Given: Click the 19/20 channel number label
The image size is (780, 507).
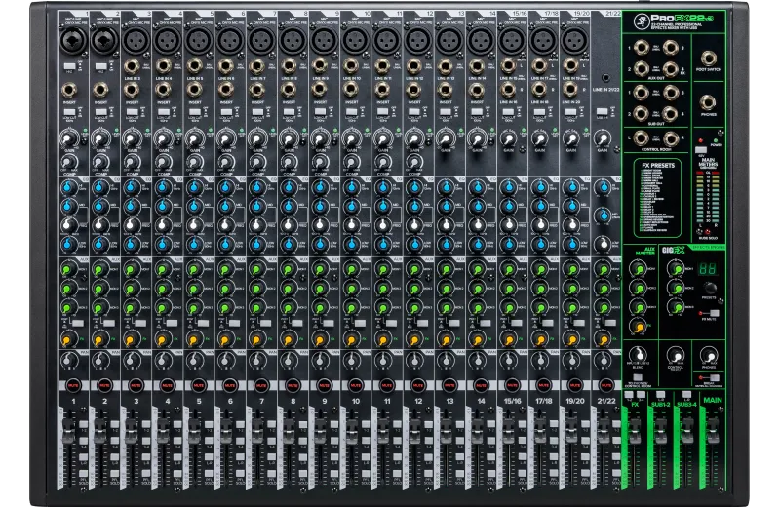Looking at the screenshot, I should [x=574, y=401].
